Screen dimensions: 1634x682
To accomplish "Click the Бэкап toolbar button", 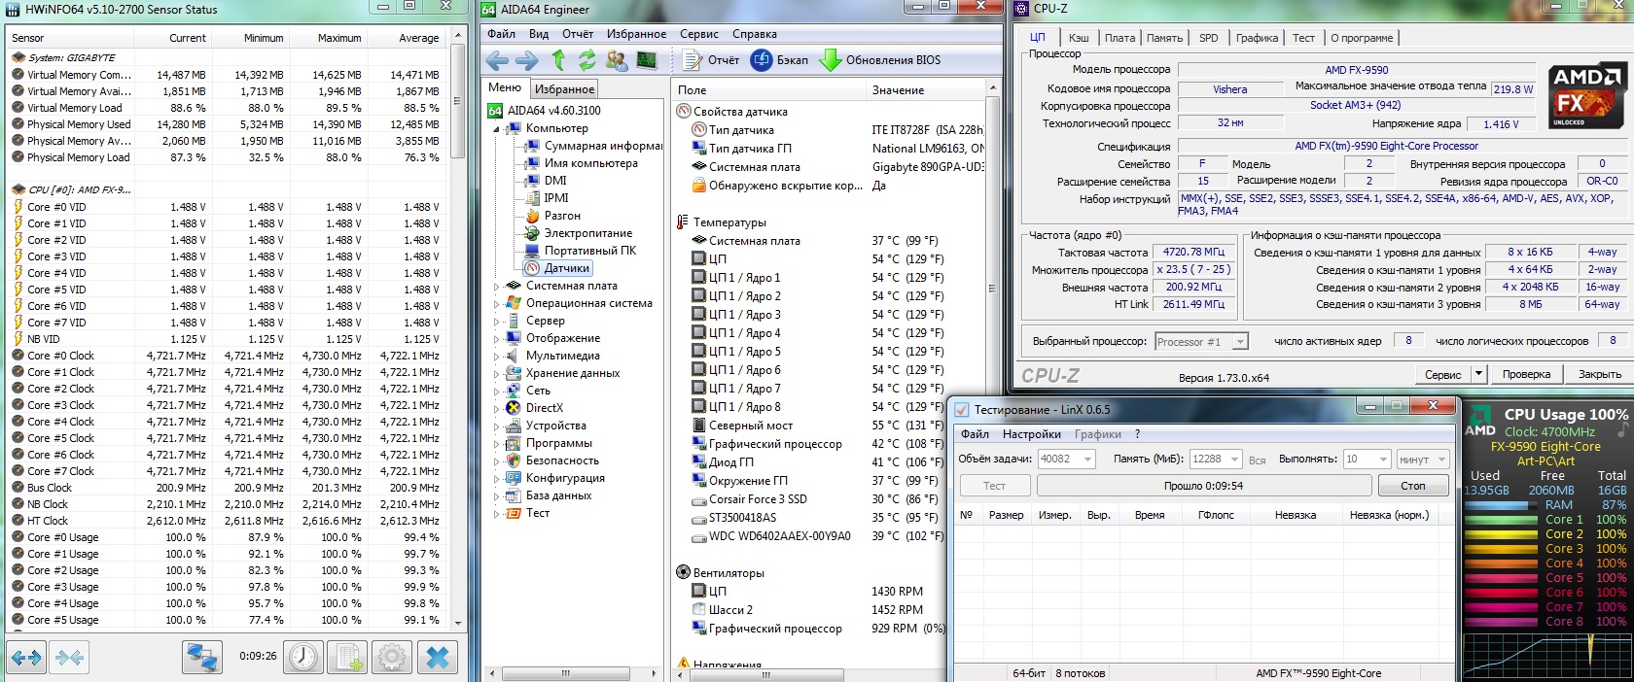I will (780, 60).
